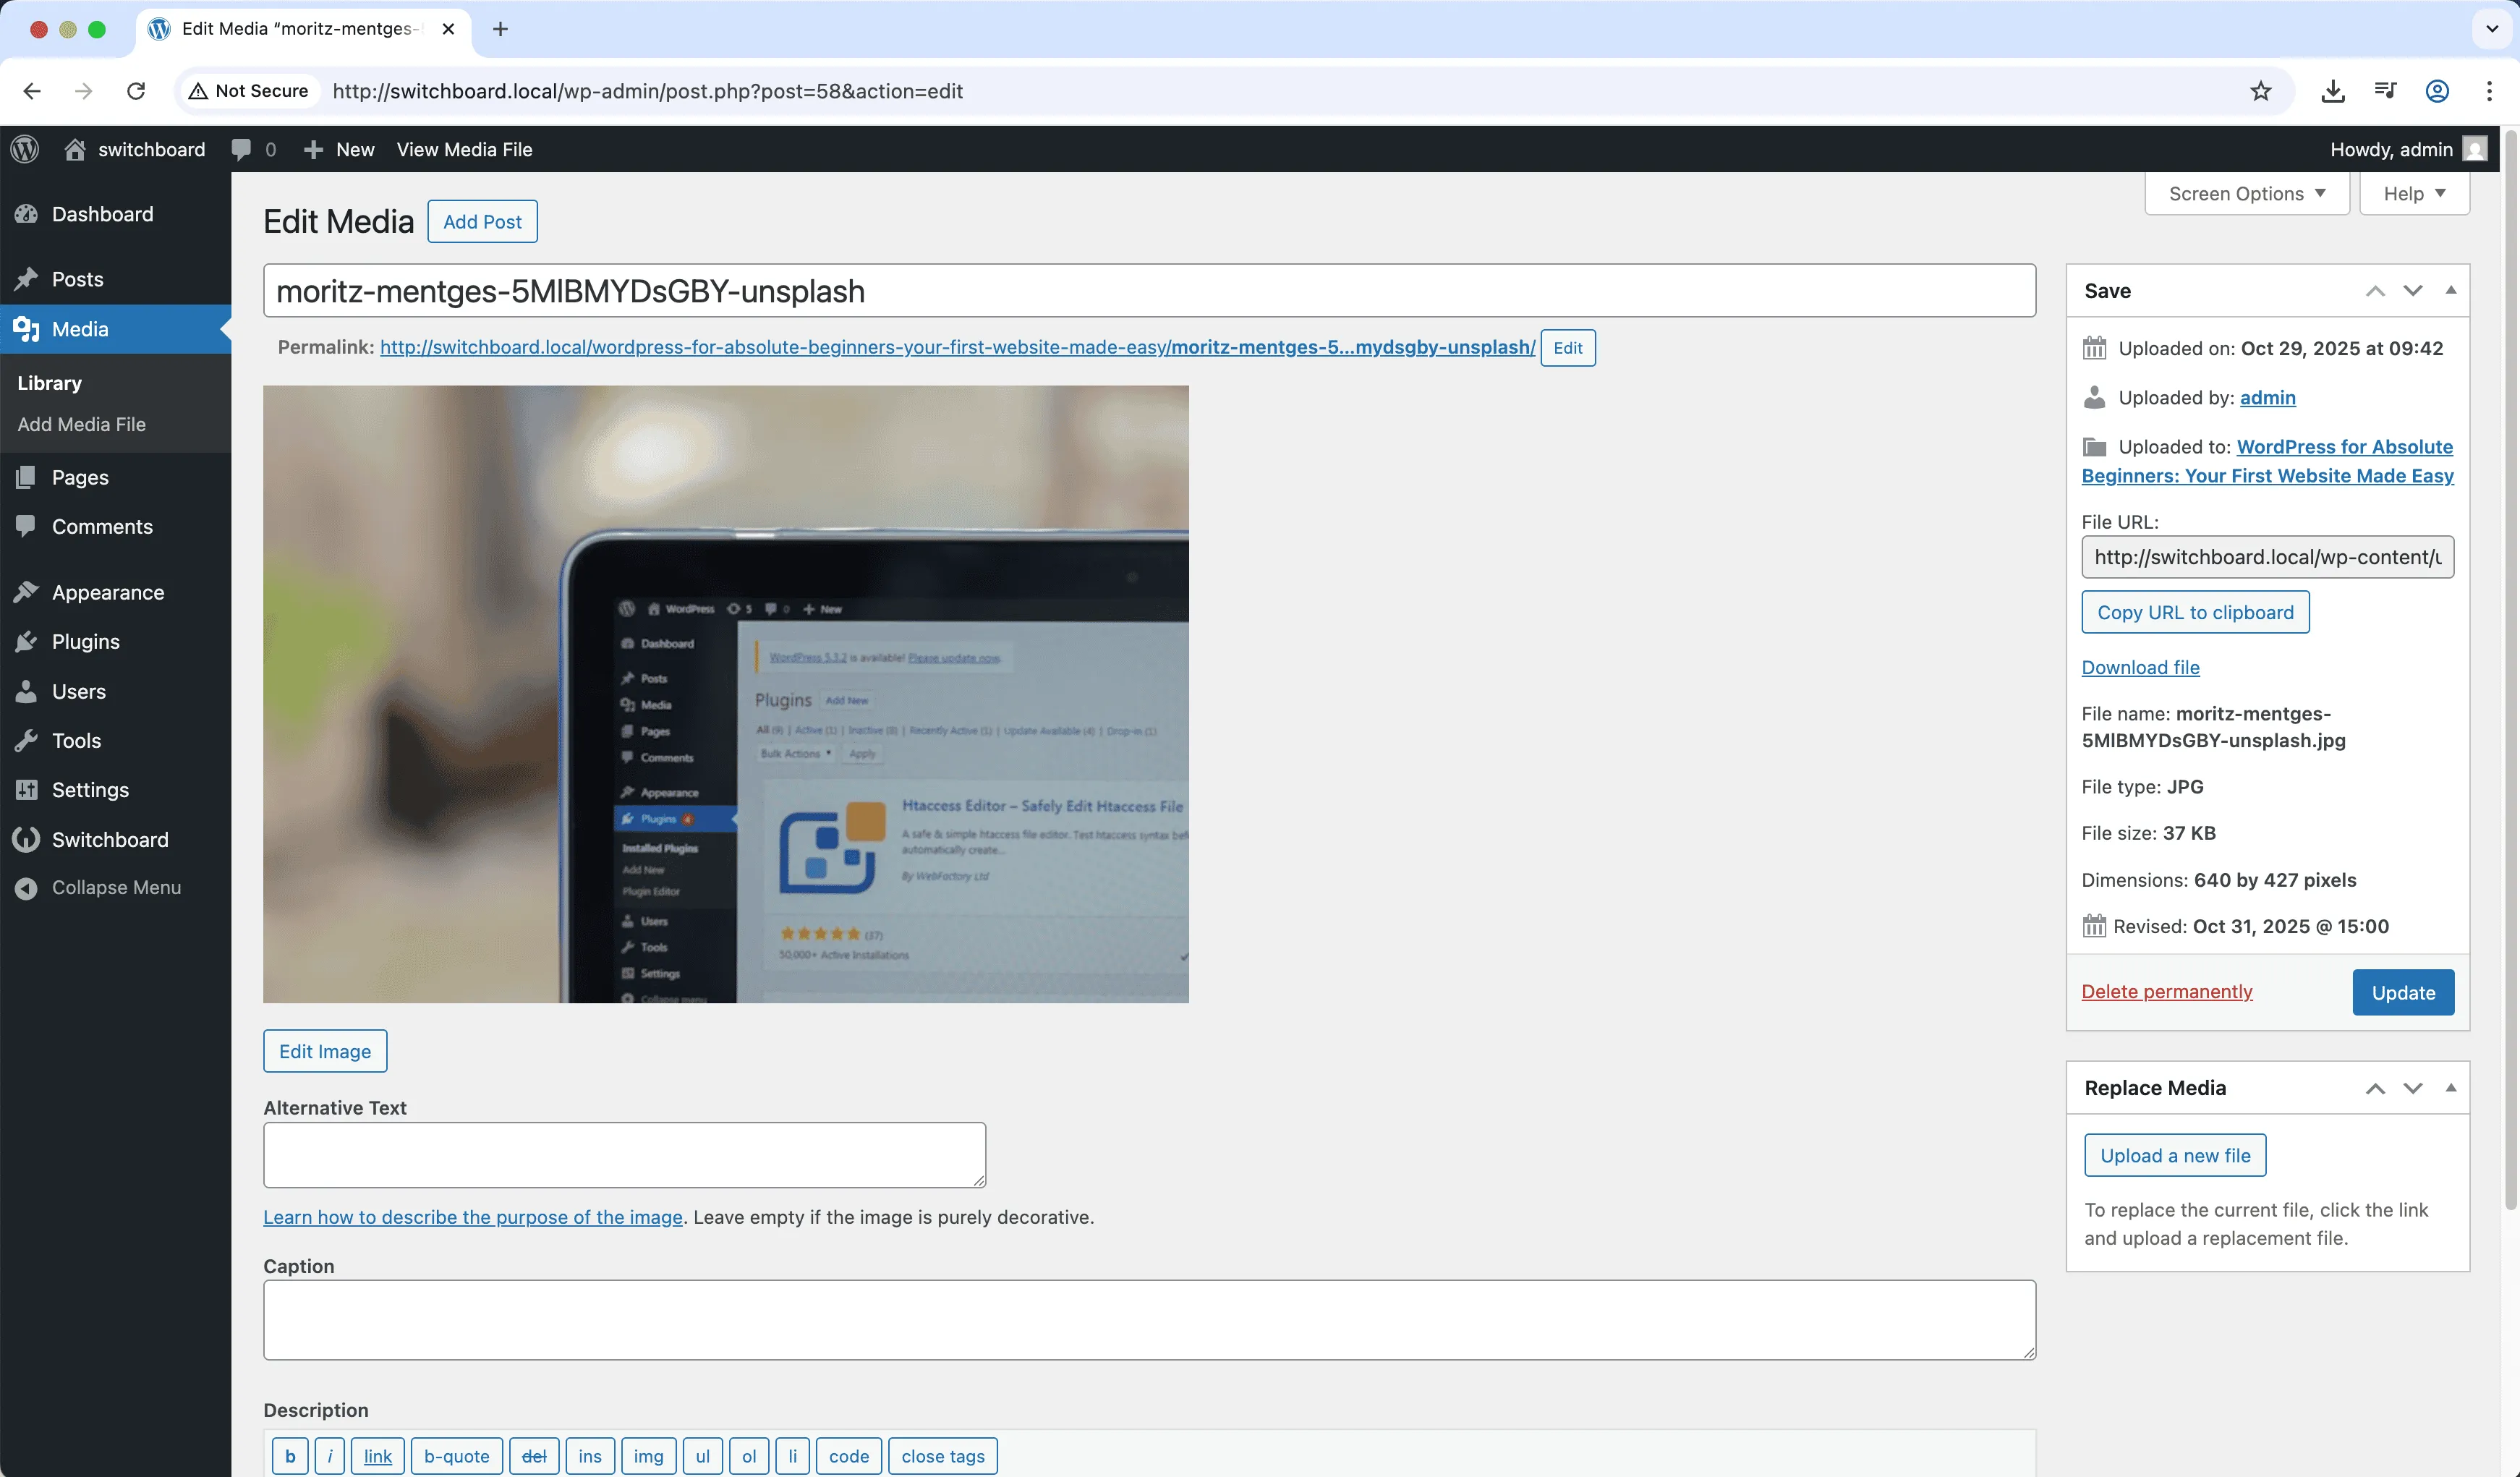Open the comments bubble icon in admin bar
The image size is (2520, 1477).
(241, 149)
